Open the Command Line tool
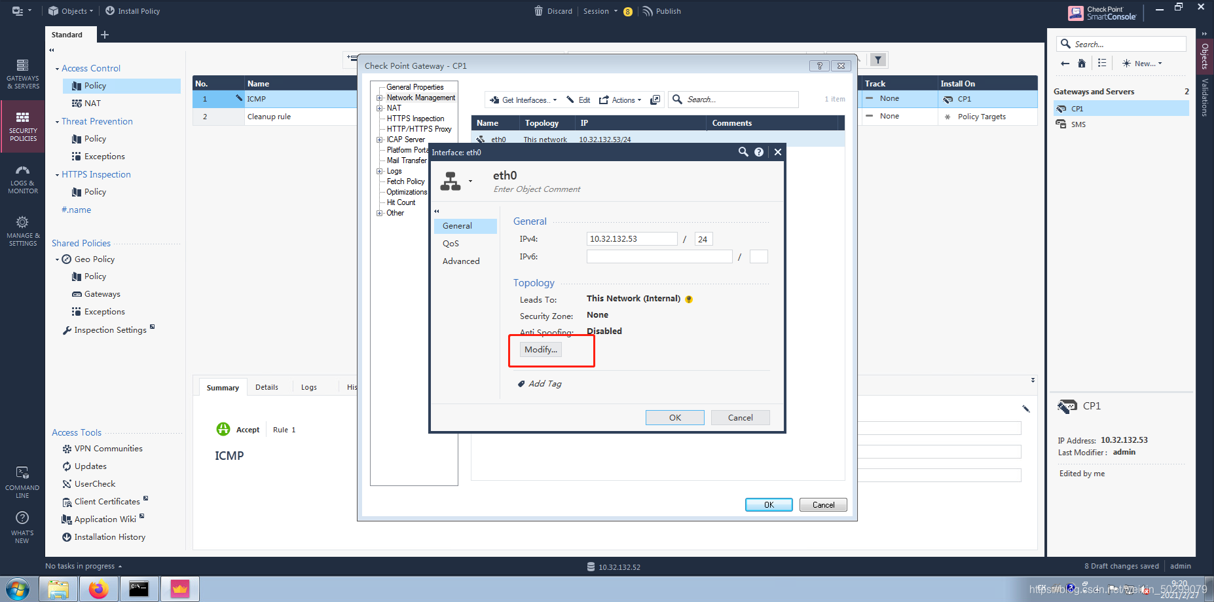 [x=22, y=483]
